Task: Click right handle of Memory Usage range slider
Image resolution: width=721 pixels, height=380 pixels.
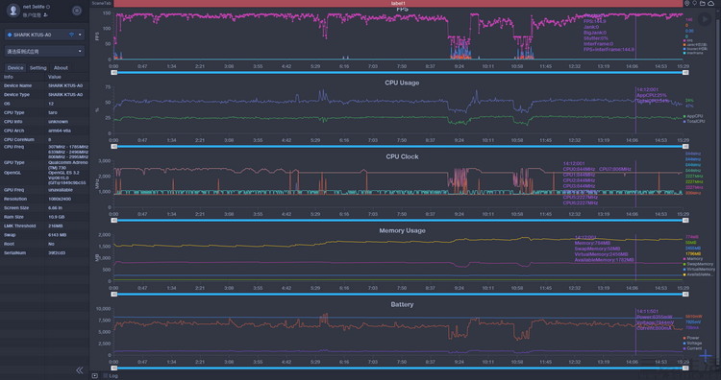Action: (x=685, y=295)
